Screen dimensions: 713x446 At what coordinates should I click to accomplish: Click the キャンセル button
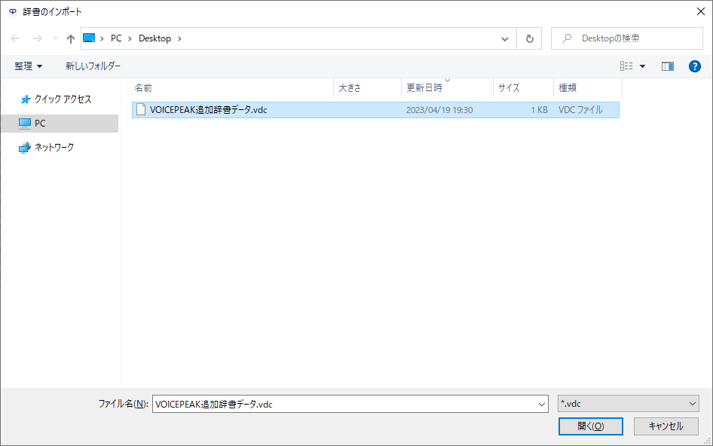pos(666,426)
